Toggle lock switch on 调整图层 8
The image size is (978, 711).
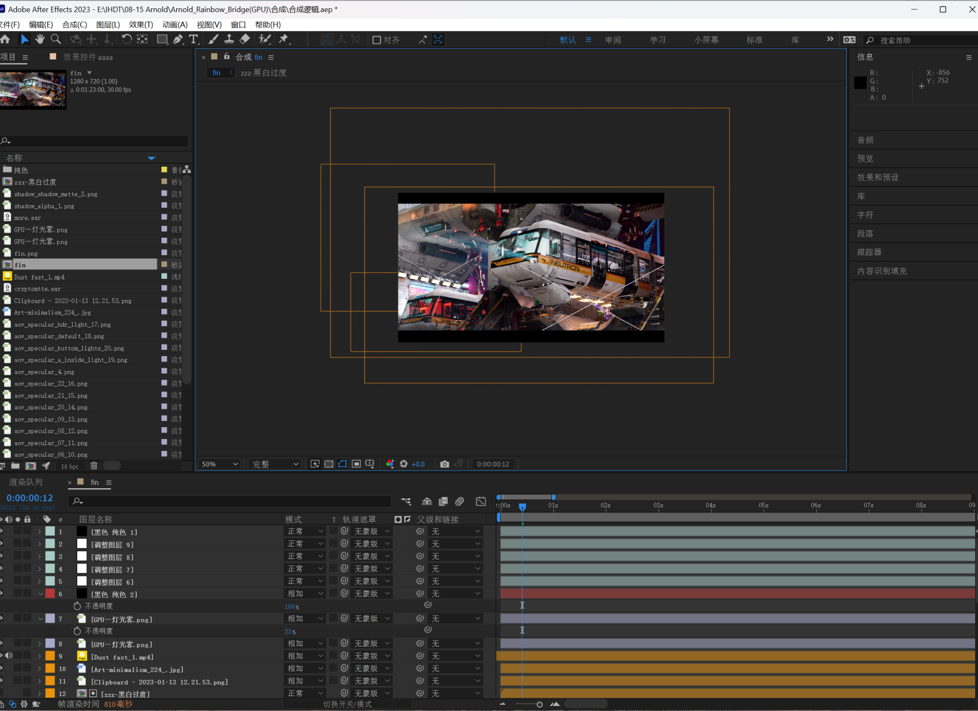pyautogui.click(x=27, y=557)
